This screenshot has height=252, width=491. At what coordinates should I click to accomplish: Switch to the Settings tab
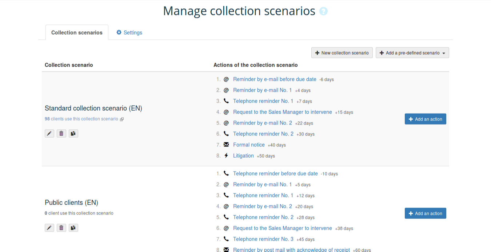click(x=129, y=32)
